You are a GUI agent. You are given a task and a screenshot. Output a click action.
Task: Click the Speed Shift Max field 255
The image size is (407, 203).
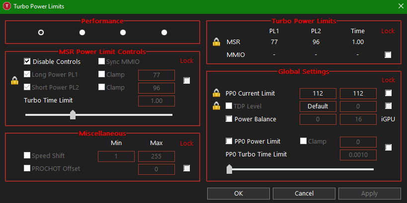tap(156, 156)
